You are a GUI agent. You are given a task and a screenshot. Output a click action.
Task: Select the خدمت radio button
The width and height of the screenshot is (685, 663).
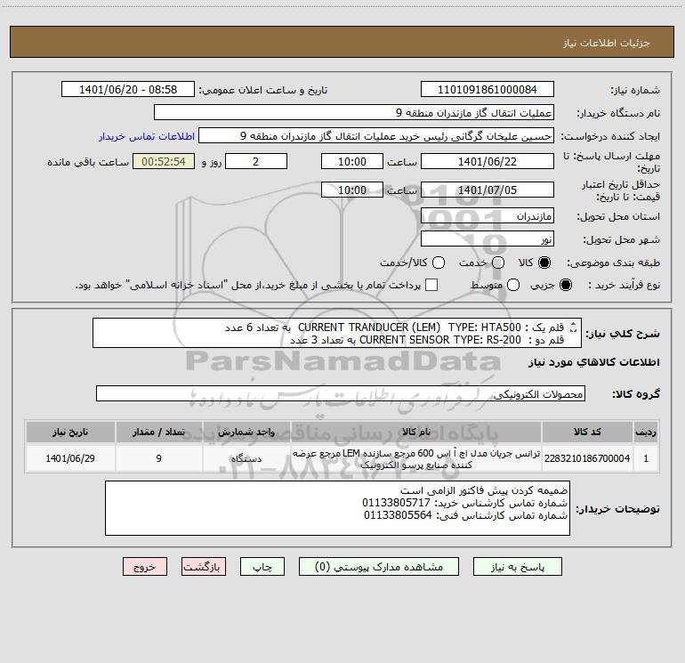[x=498, y=263]
